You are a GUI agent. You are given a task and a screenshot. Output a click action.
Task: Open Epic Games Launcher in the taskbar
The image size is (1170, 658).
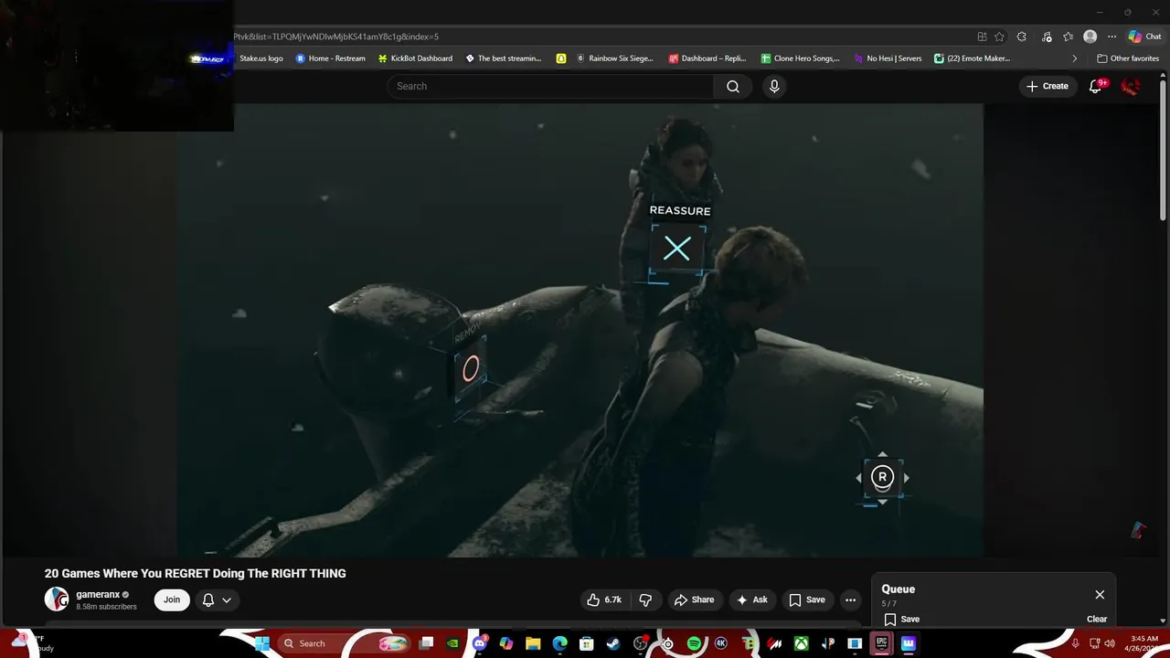pos(881,643)
